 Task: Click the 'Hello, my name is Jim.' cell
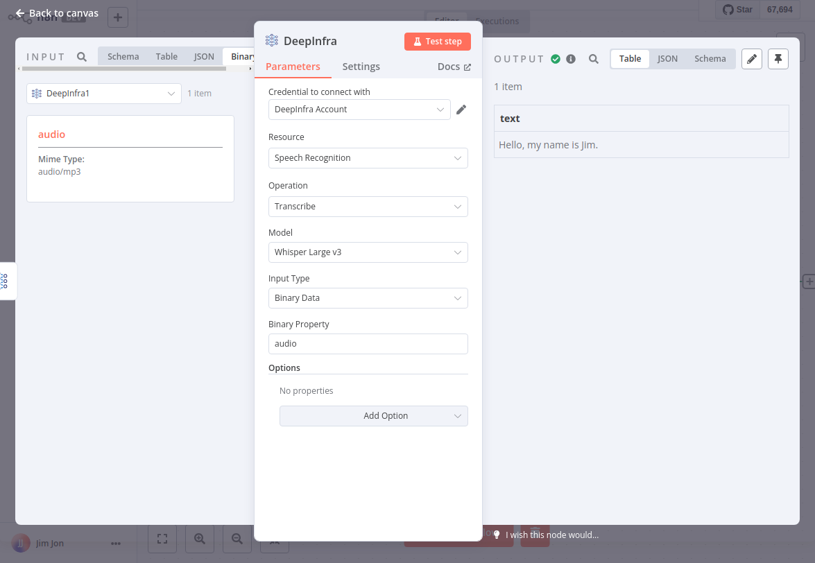(x=642, y=145)
